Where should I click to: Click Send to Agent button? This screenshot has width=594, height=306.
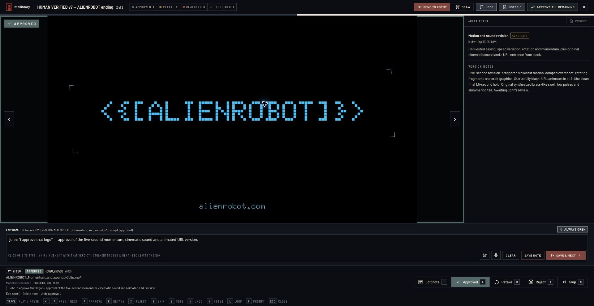coord(432,7)
